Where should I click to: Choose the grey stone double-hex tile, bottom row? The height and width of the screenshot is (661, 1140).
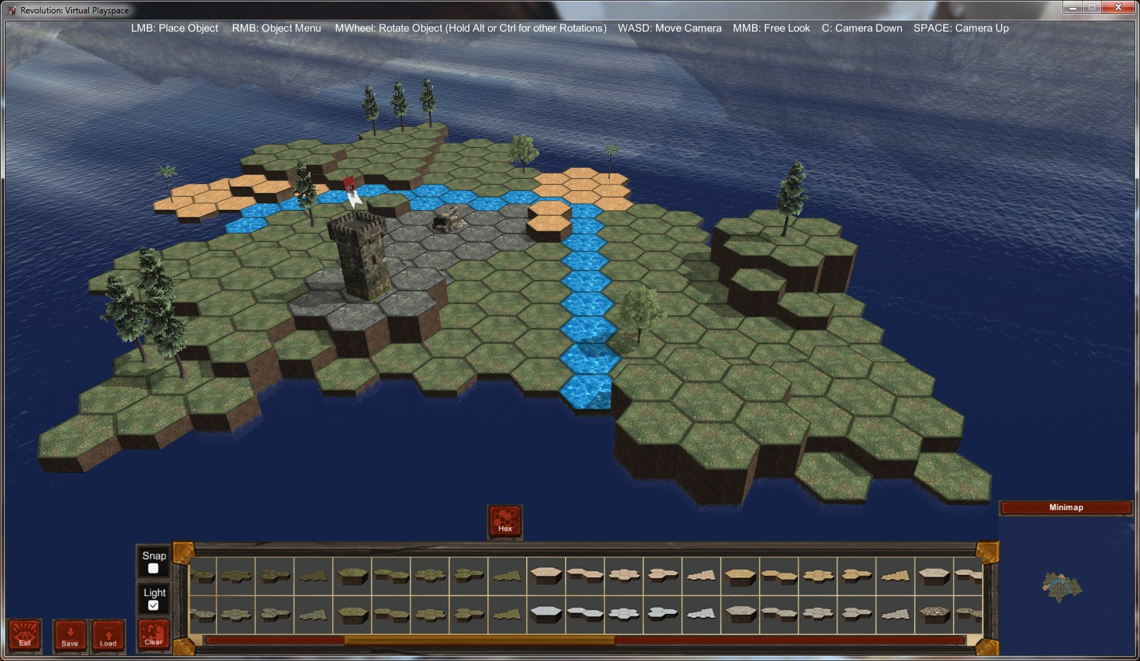click(x=779, y=614)
